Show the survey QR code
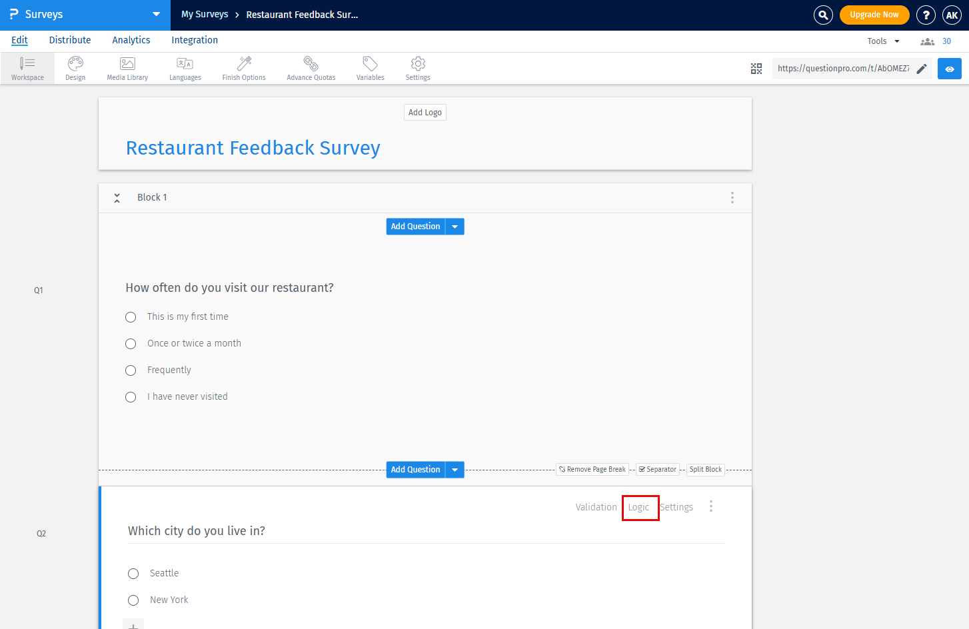 point(756,69)
